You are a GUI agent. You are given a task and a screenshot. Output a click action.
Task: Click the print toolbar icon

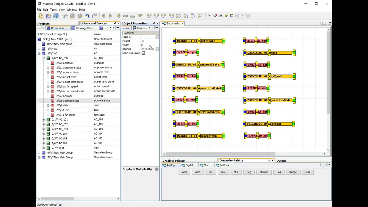pos(221,16)
